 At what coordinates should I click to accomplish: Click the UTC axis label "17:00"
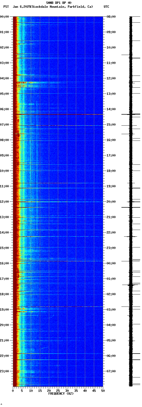[111, 155]
